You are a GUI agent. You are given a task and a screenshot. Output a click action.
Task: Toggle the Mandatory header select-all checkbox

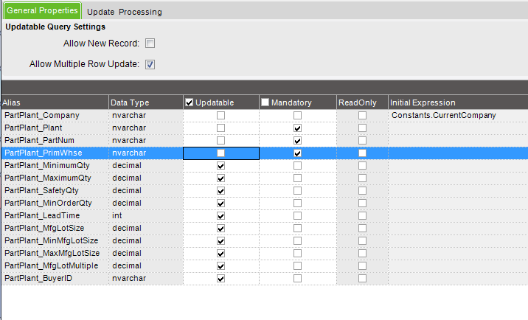265,102
